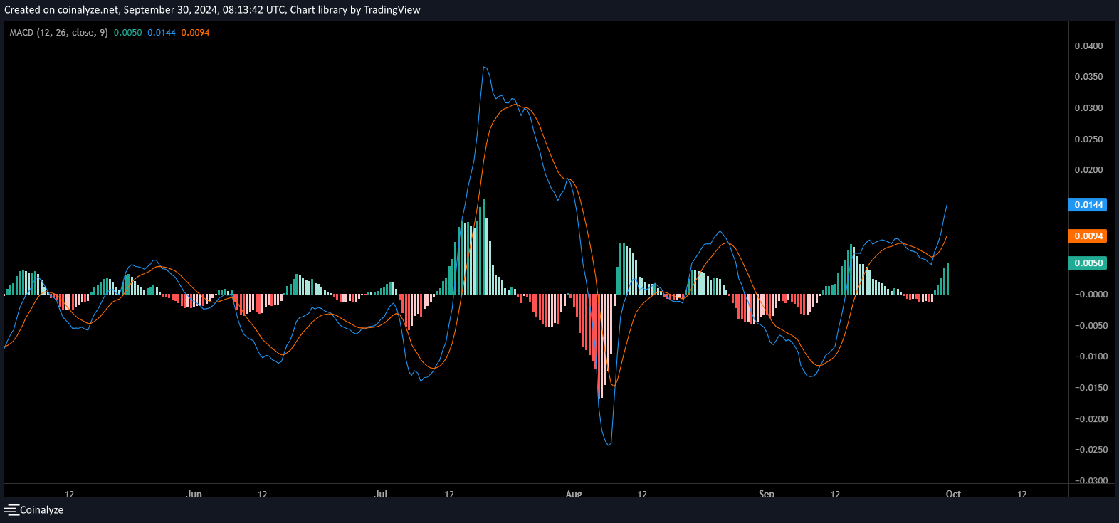Select the orange 0.0094 signal value in legend

[195, 33]
